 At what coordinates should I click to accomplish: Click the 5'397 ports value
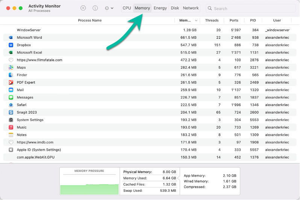pos(236,30)
